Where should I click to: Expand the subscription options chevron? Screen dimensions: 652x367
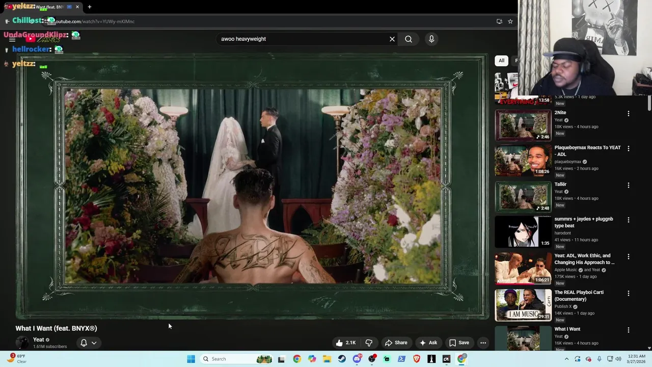[x=94, y=343]
